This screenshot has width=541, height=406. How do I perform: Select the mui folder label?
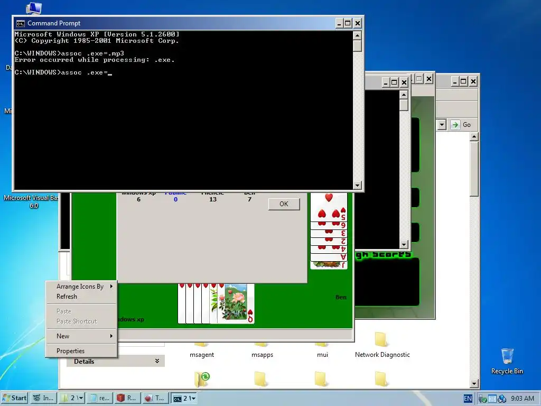click(323, 355)
